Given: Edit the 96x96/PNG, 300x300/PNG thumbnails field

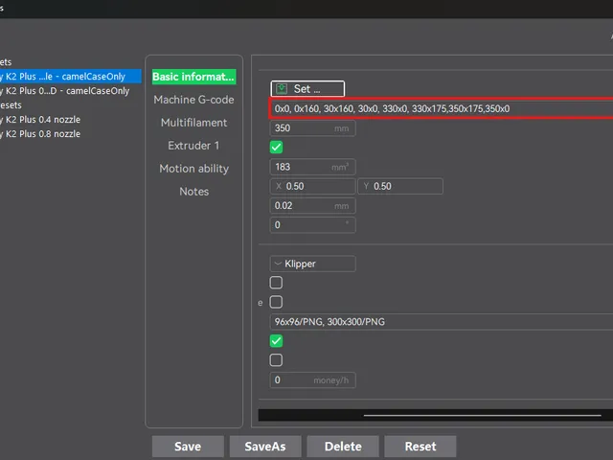Looking at the screenshot, I should pos(441,322).
